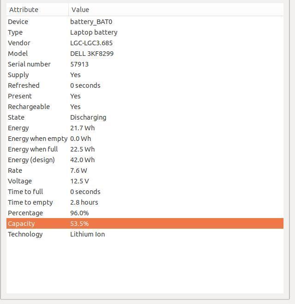Click the highlighted Capacity row
The image size is (295, 304).
tap(145, 224)
